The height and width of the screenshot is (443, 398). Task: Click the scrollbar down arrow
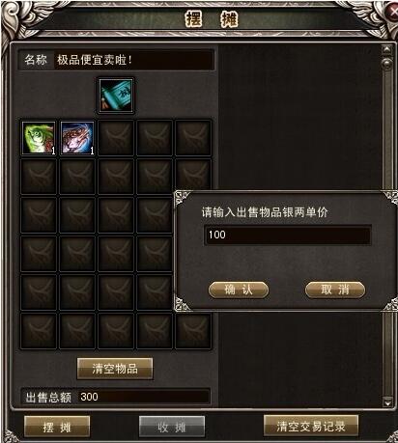[387, 401]
